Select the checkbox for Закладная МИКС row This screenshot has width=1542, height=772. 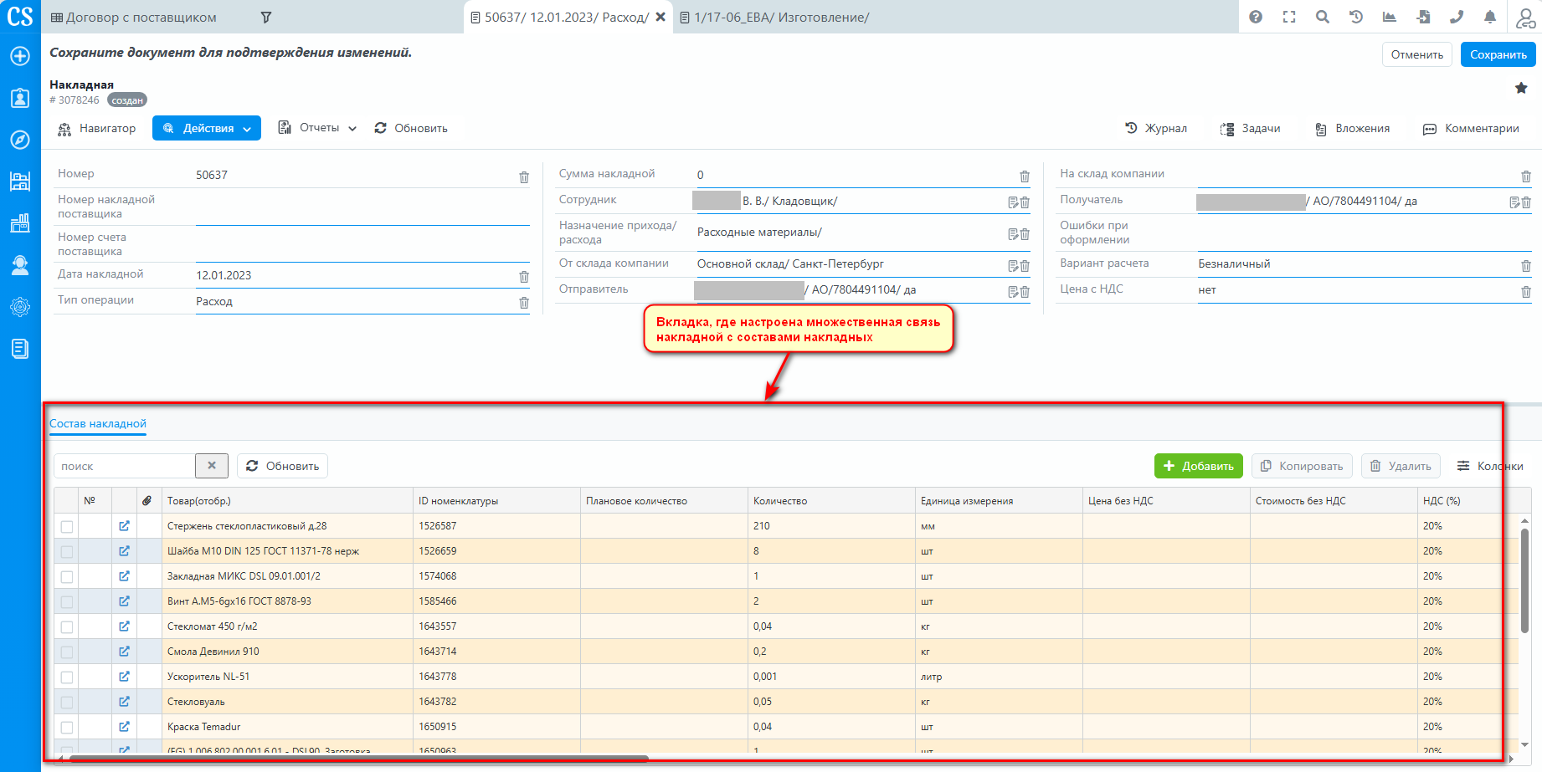click(67, 577)
